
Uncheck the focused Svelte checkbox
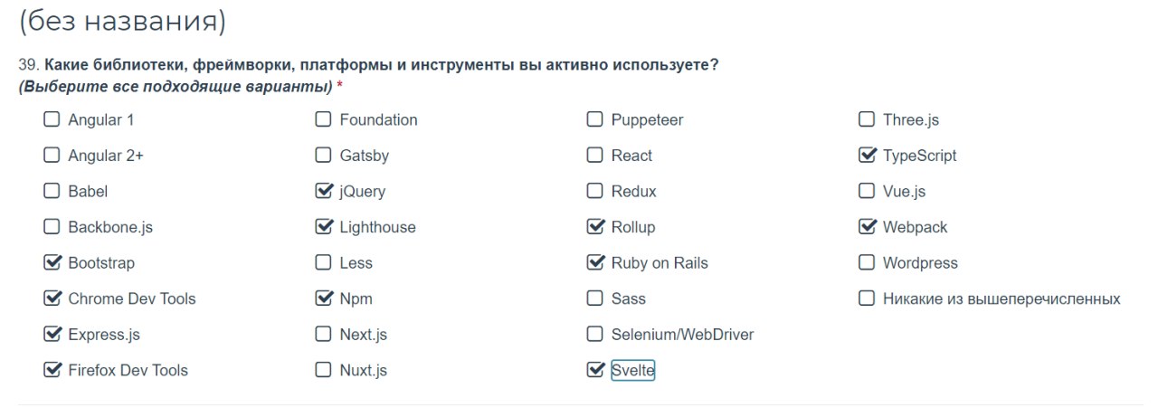[x=595, y=370]
